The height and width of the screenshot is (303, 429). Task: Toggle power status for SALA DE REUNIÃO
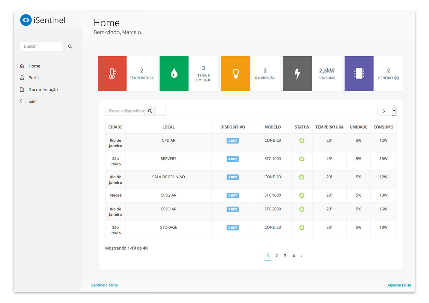coord(302,177)
